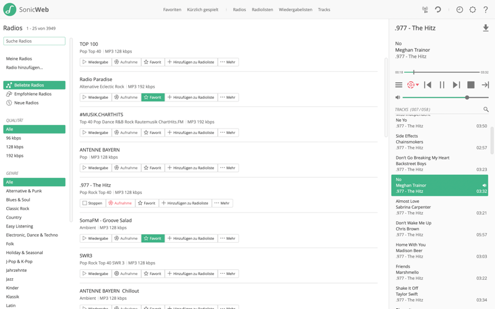Select track Side Effects by Chainsmokers
Image resolution: width=495 pixels, height=309 pixels.
coord(440,142)
